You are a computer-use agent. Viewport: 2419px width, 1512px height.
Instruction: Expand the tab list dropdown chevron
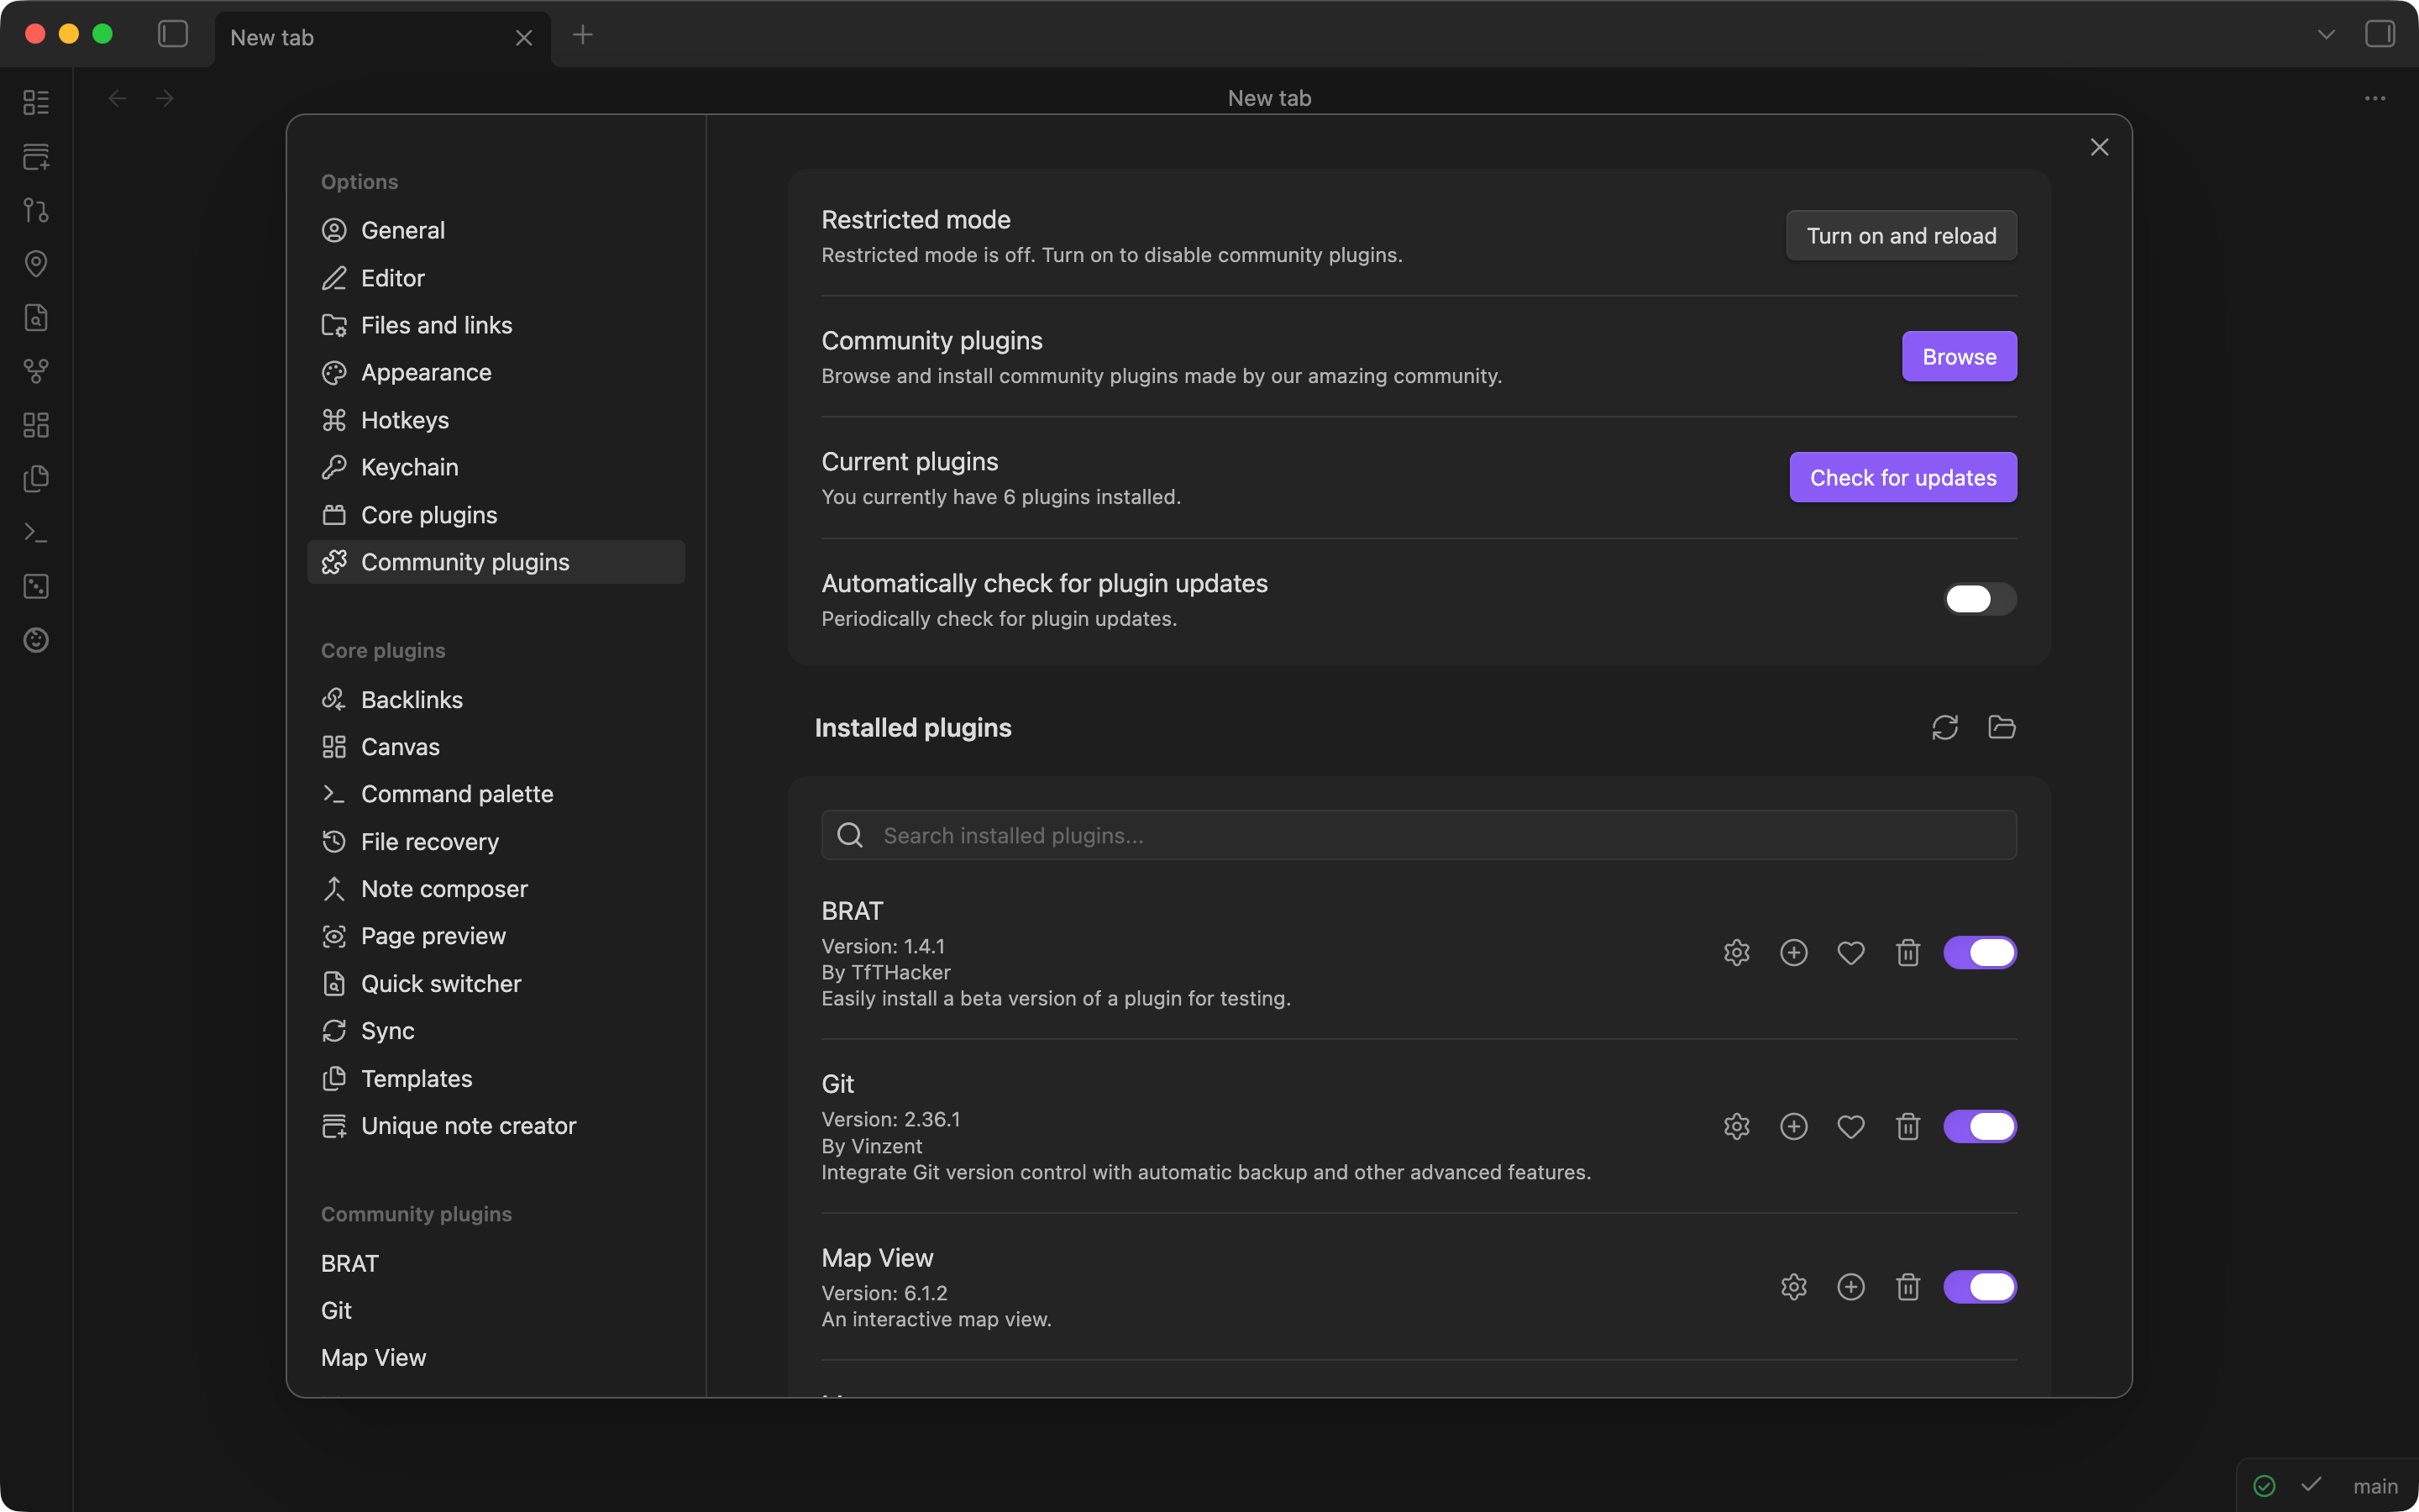(2326, 35)
